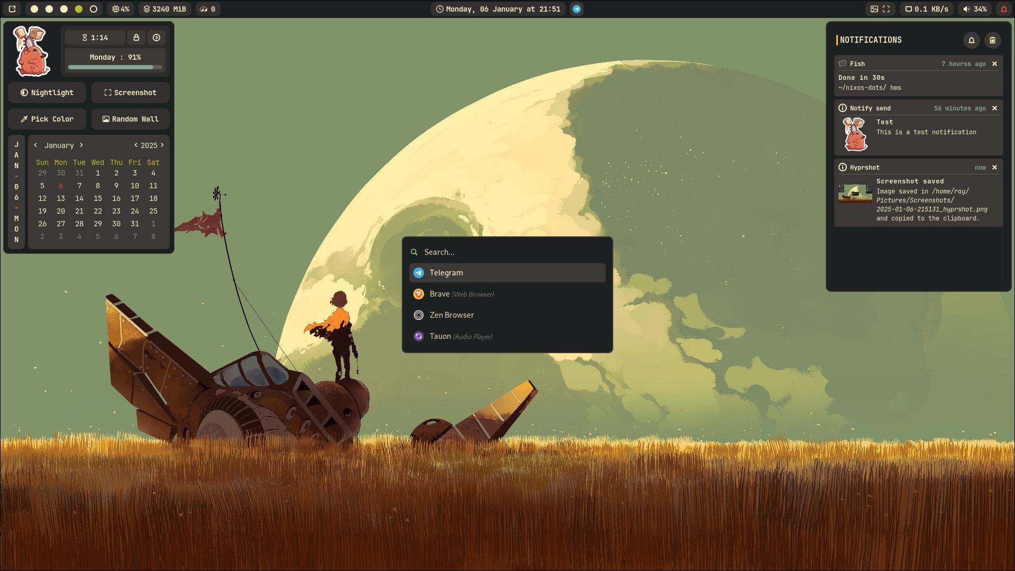Launch Brave Web Browser entry

(508, 294)
